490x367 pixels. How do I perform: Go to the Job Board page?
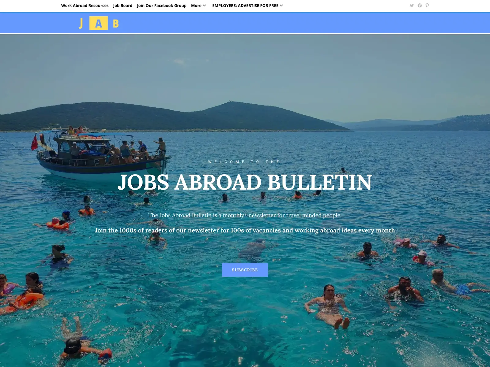[x=123, y=6]
